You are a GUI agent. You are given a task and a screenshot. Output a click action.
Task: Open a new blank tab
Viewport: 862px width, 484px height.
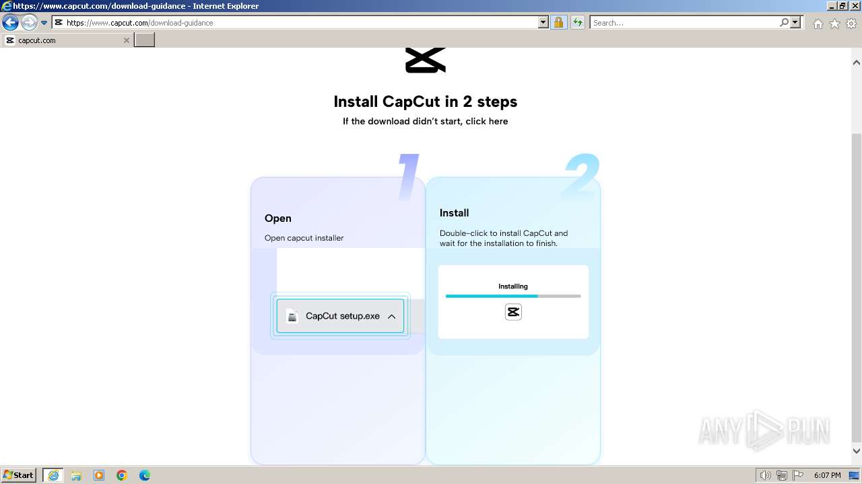[x=144, y=40]
